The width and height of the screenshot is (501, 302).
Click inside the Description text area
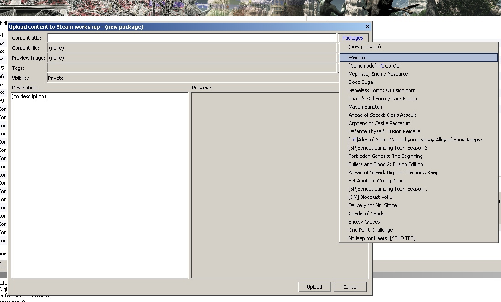(x=100, y=185)
